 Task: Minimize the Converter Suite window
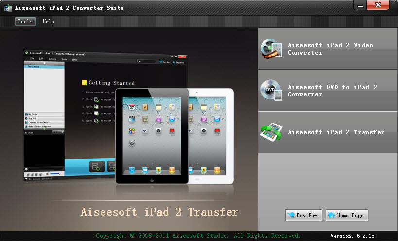pos(360,5)
